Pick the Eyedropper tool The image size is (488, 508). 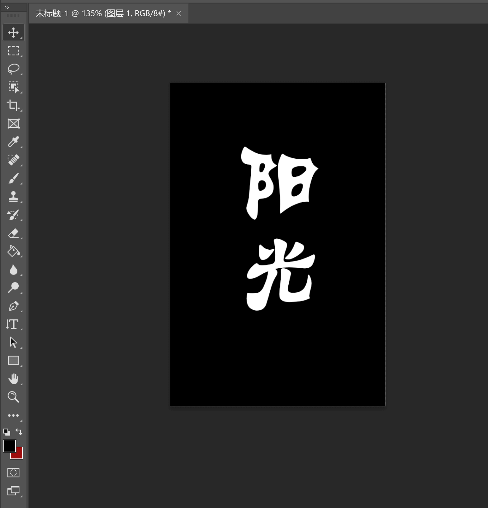click(x=13, y=142)
